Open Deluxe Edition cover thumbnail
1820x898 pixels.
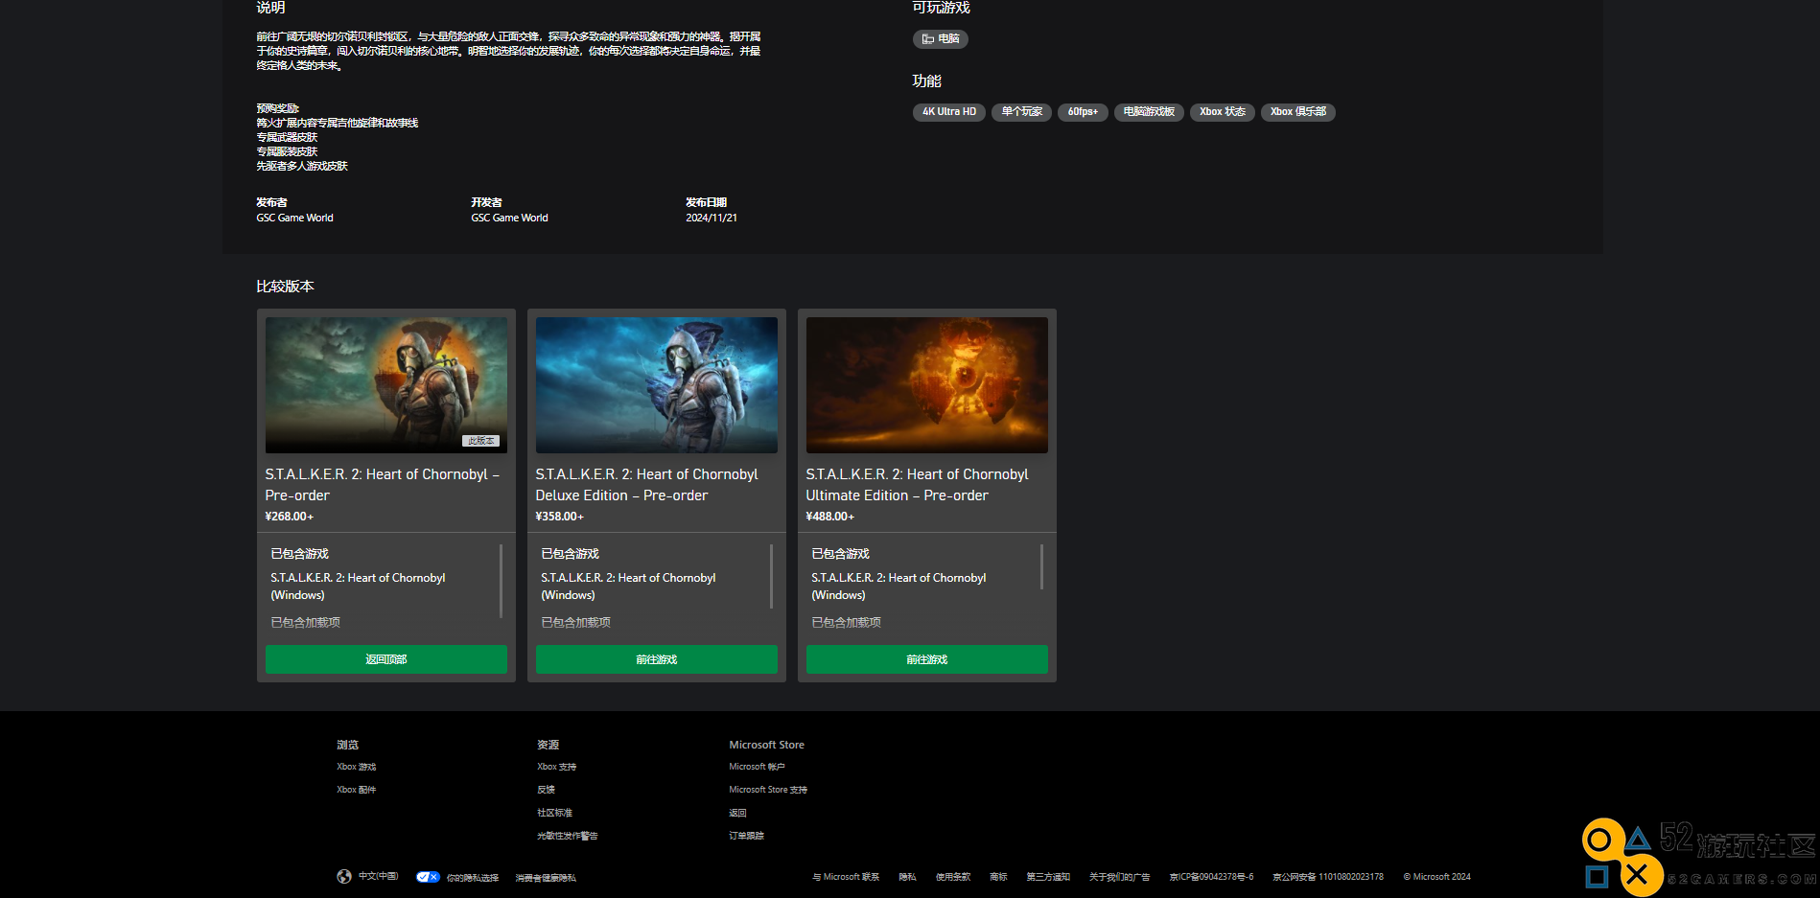[x=657, y=385]
